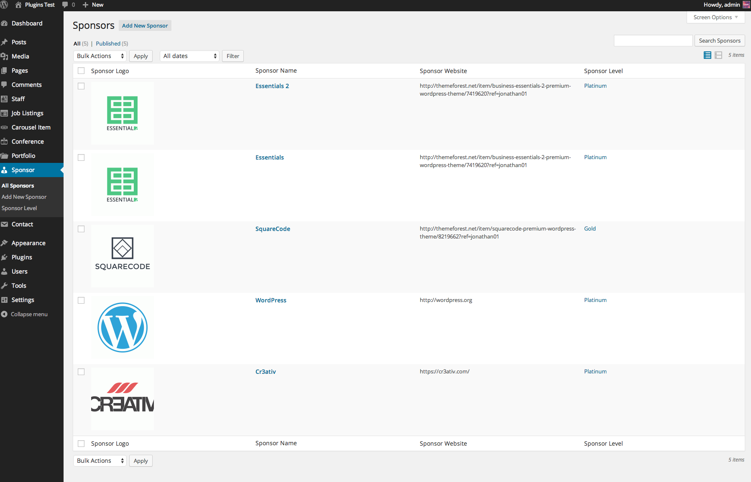Open the Cr3ativ sponsor link
Screen dimensions: 751x482
click(x=266, y=372)
